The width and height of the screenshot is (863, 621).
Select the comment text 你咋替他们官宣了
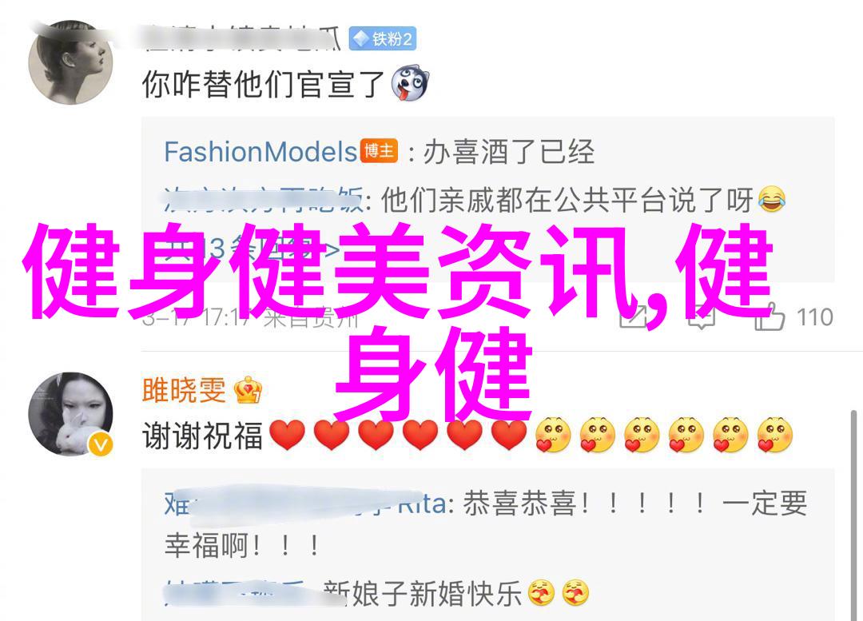click(263, 84)
